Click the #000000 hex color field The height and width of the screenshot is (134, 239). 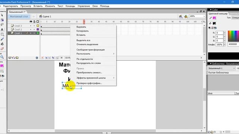click(x=233, y=44)
